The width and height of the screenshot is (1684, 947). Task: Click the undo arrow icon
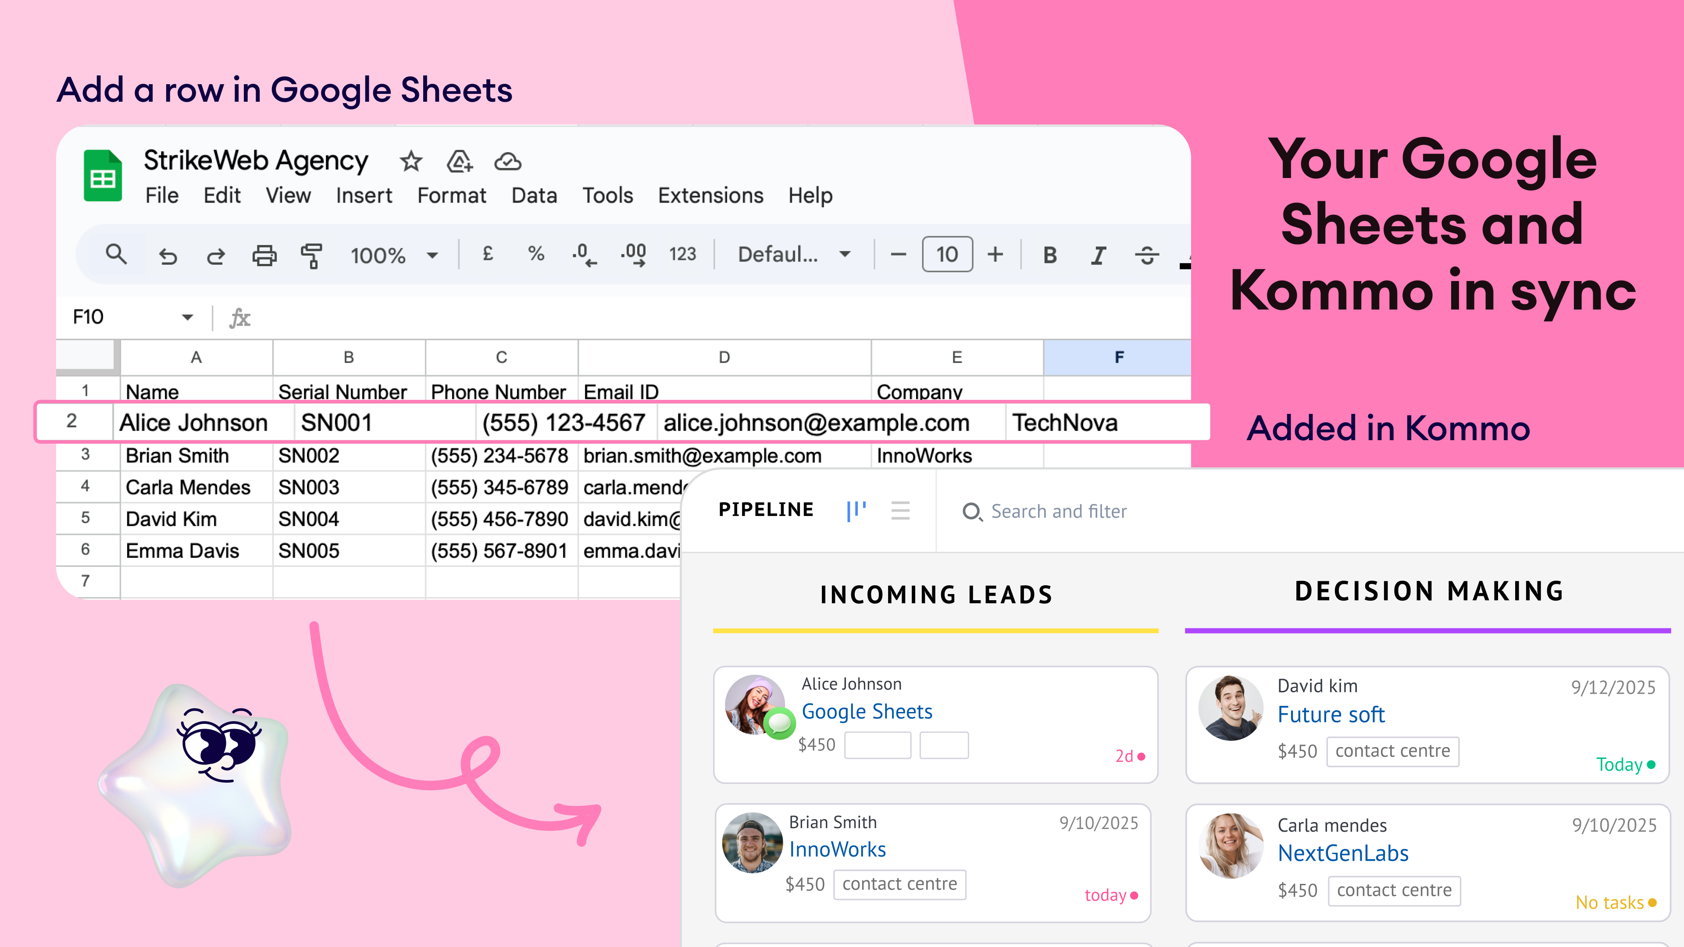(x=168, y=256)
